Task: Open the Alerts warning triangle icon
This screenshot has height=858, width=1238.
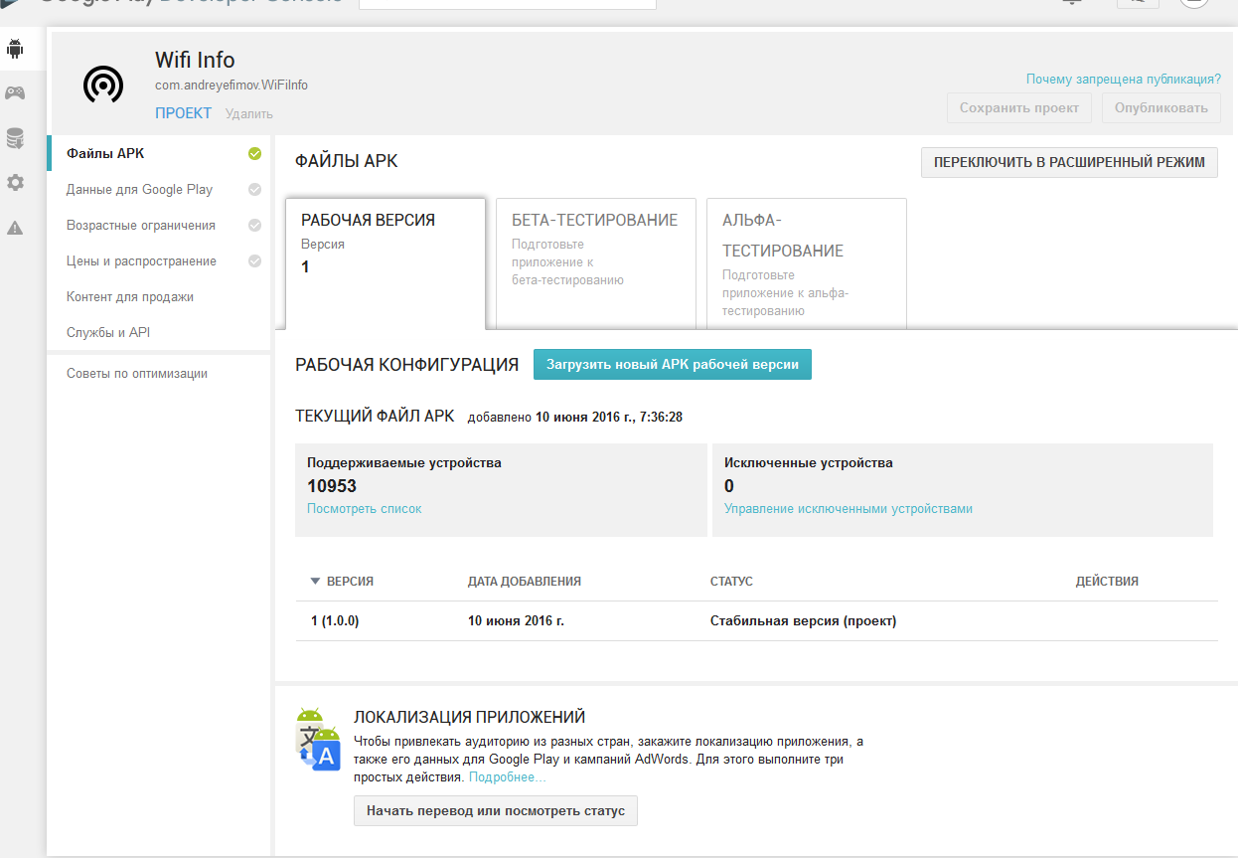Action: [x=15, y=228]
